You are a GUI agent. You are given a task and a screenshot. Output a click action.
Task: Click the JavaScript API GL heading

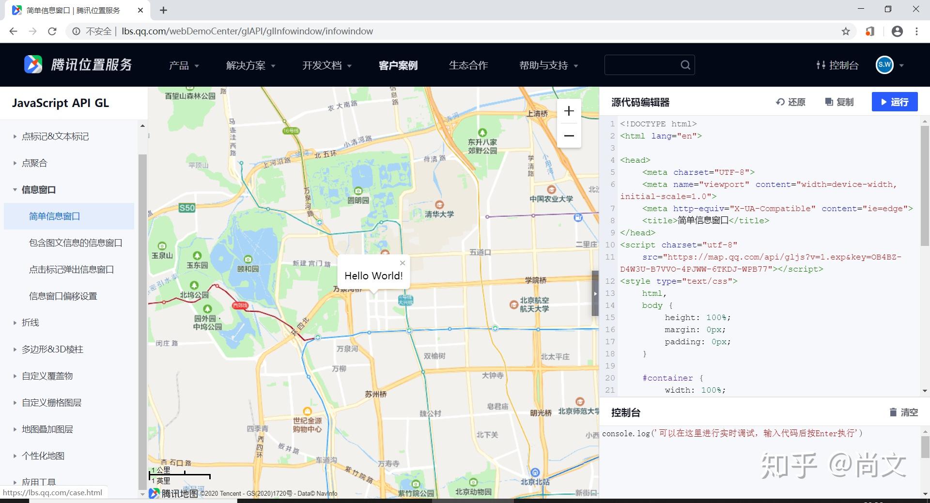pyautogui.click(x=61, y=103)
